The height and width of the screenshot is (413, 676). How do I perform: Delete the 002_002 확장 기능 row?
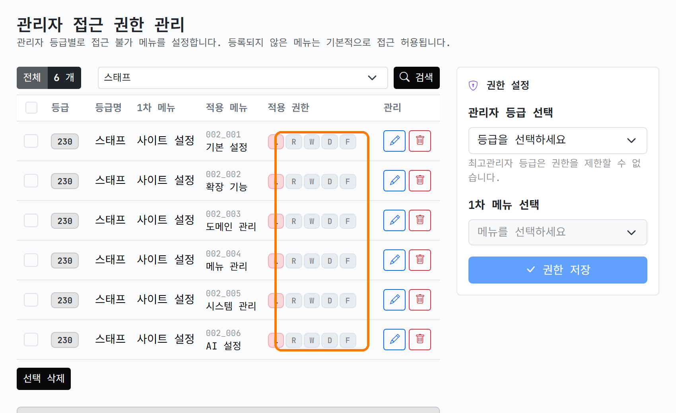click(x=420, y=181)
